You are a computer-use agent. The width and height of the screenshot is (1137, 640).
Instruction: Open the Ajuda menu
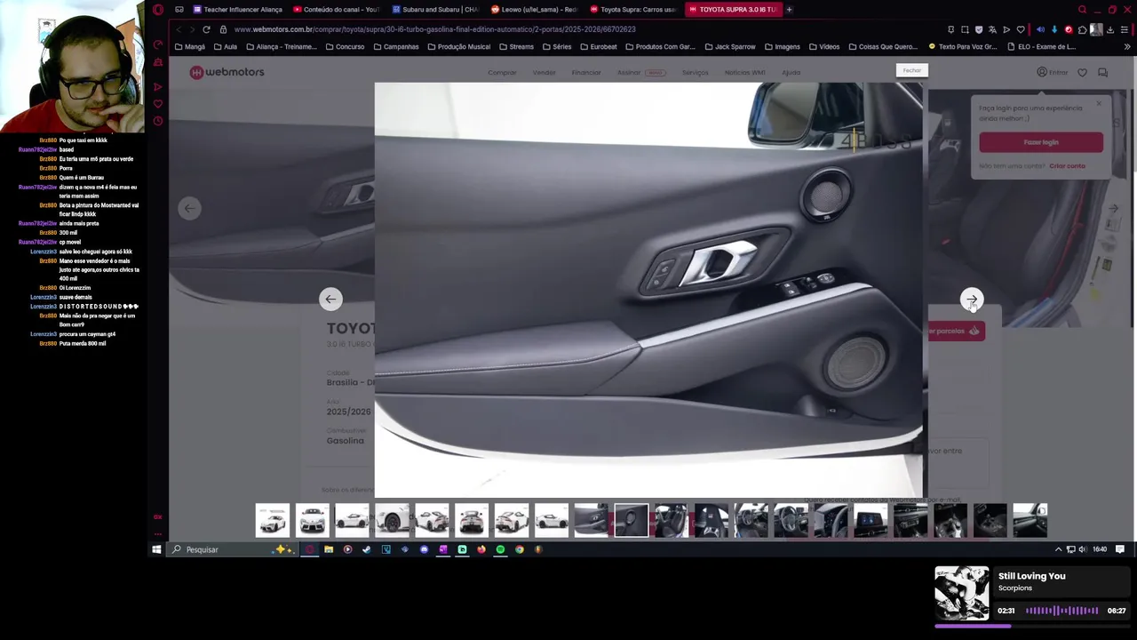coord(791,73)
